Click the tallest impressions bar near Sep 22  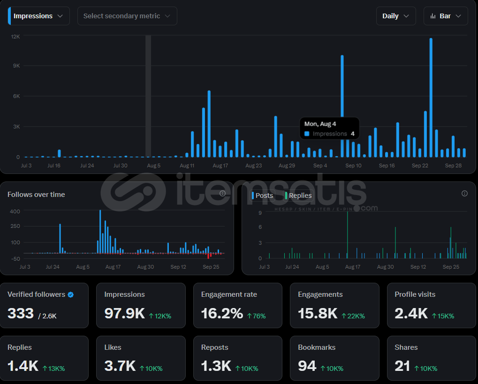(x=431, y=98)
